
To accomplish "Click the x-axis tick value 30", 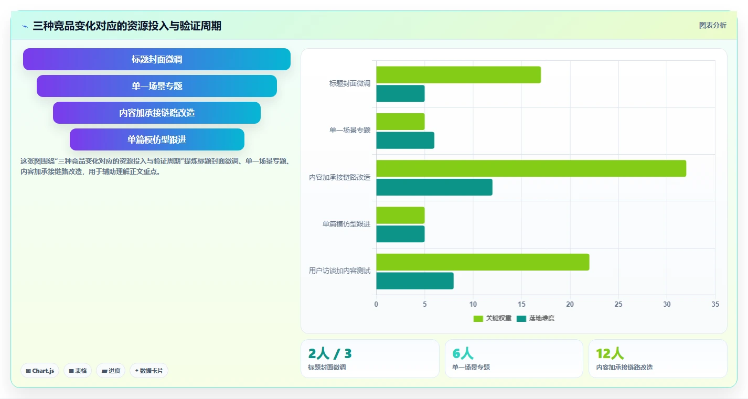I will click(x=667, y=304).
